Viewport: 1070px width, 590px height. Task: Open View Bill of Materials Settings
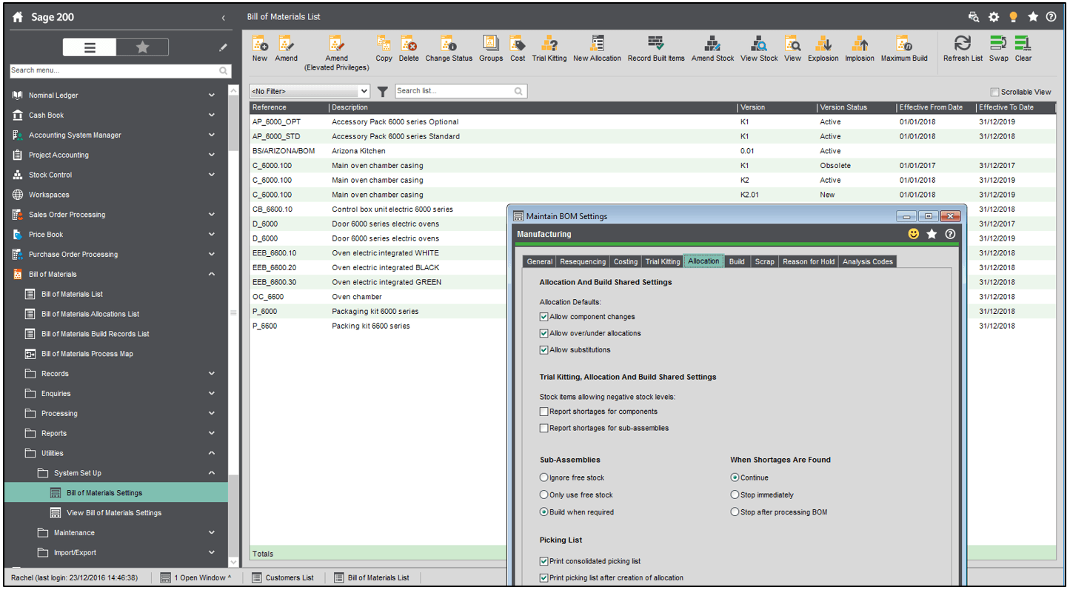pos(114,513)
